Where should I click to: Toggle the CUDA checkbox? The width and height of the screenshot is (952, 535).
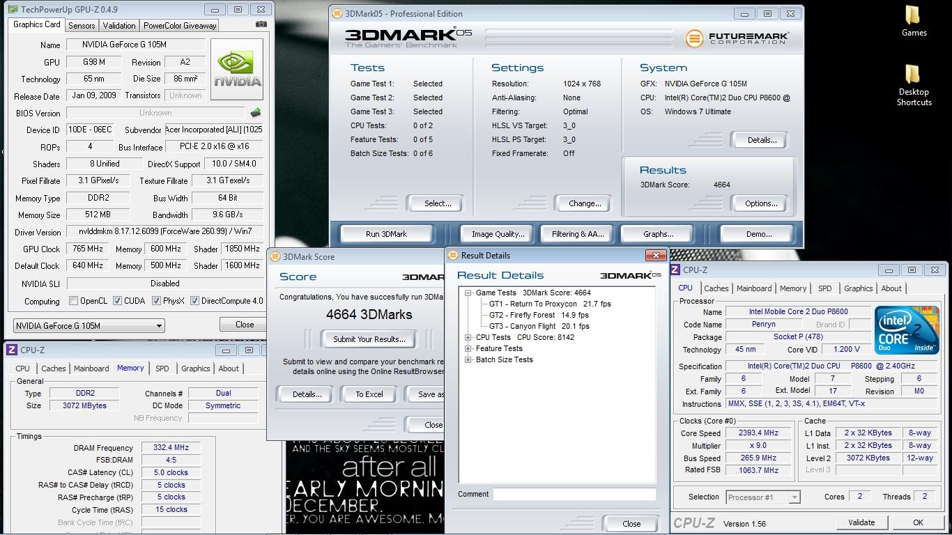coord(117,301)
